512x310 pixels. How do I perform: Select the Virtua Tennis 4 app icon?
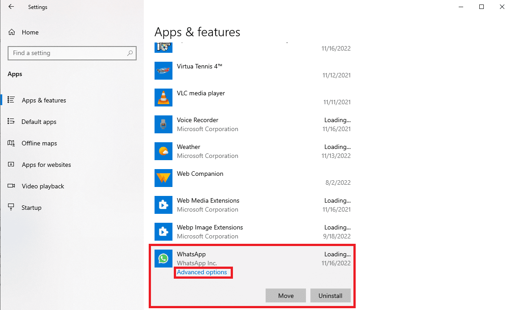[163, 70]
